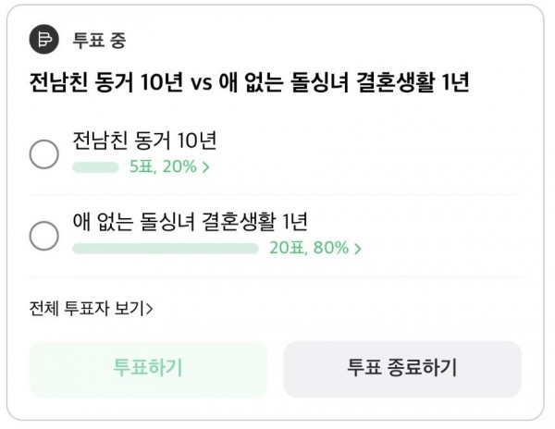Click the 80% progress bar of second option
This screenshot has width=555, height=429.
(165, 248)
